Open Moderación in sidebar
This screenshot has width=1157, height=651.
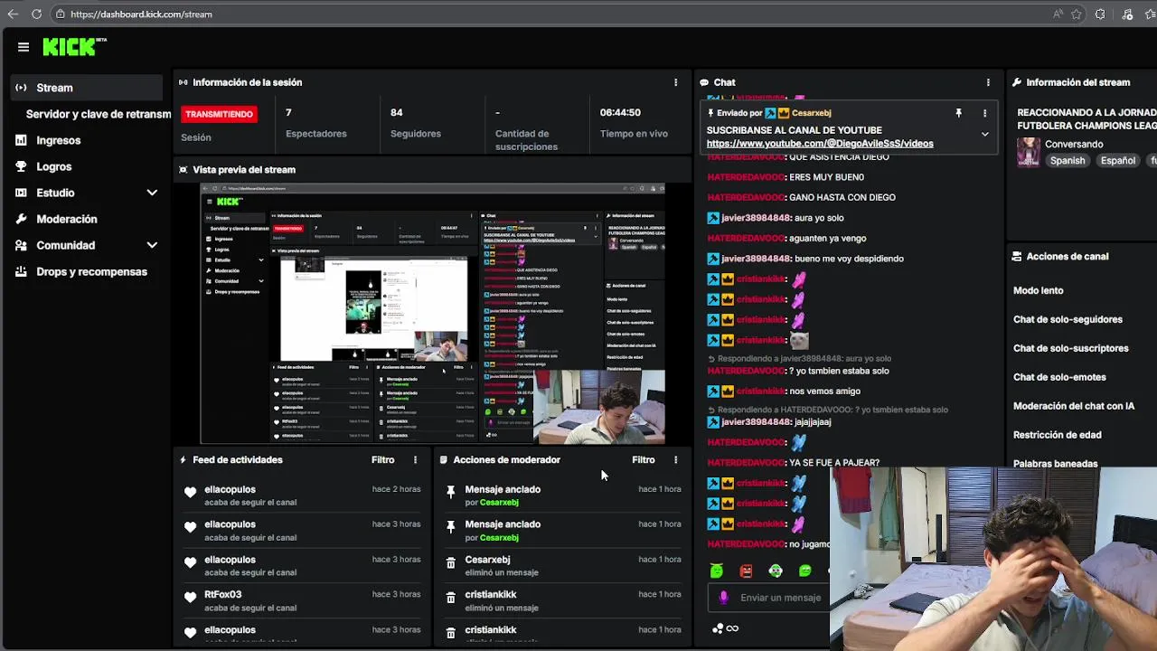(67, 219)
